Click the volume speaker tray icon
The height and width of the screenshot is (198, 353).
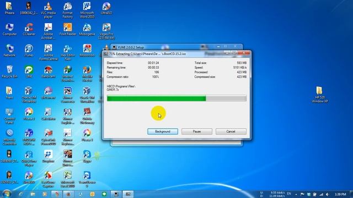[328, 194]
